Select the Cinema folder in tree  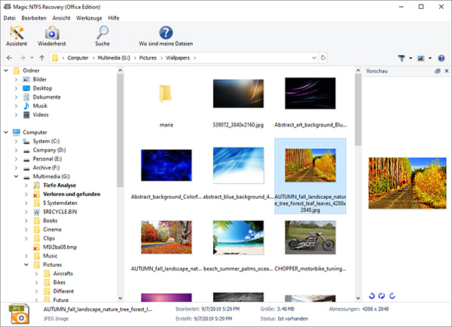(x=52, y=230)
